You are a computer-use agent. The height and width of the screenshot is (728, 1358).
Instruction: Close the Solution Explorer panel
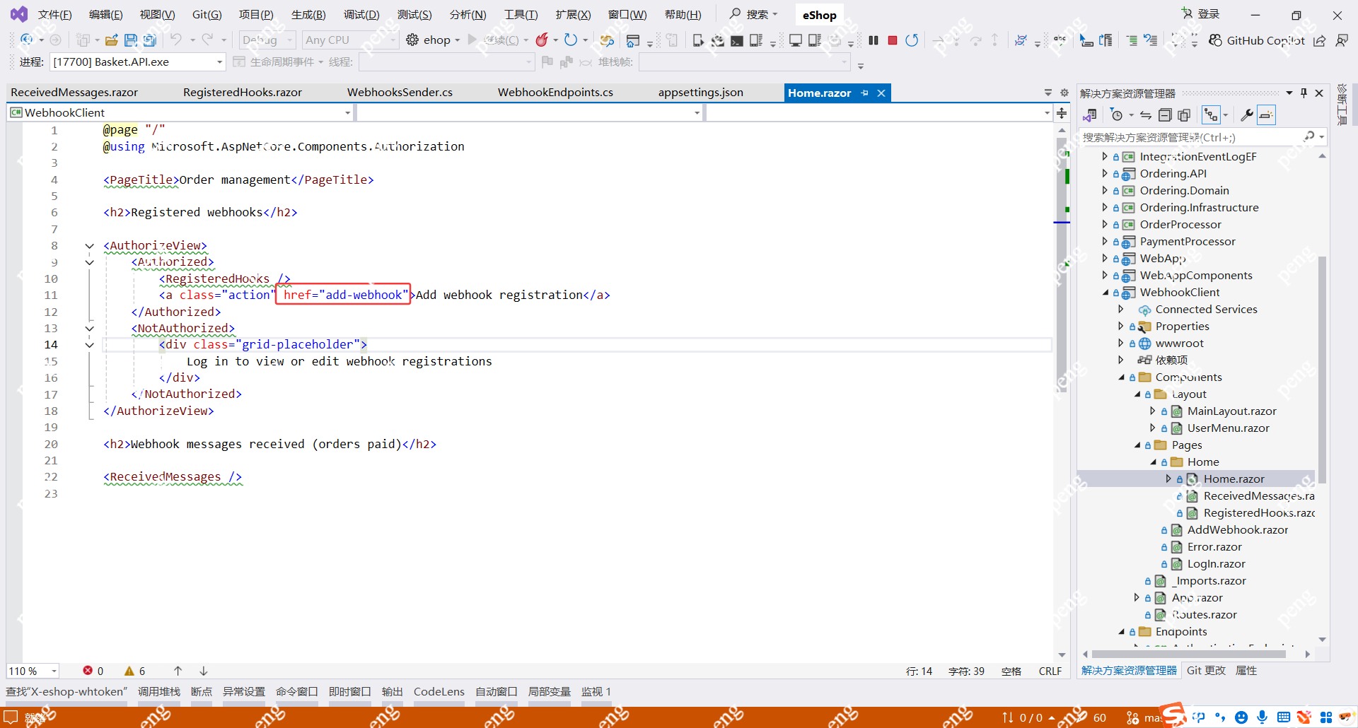[x=1319, y=93]
